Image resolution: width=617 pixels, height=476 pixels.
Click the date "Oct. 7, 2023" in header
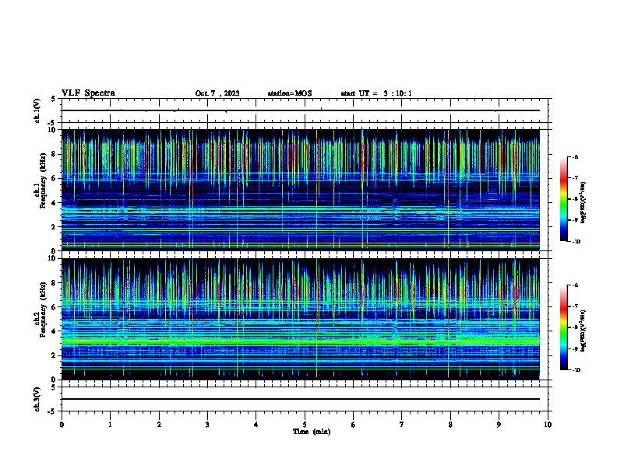click(217, 93)
